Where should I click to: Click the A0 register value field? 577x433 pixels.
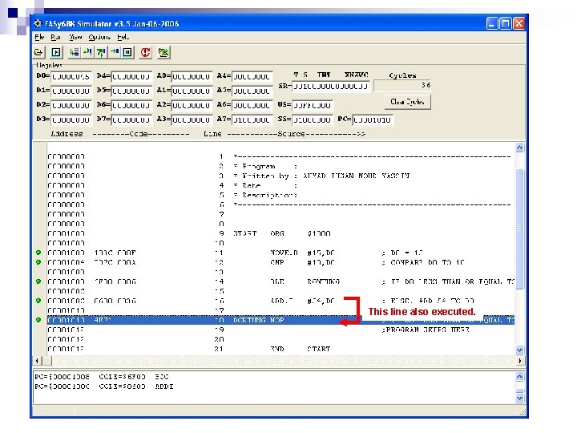coord(192,77)
